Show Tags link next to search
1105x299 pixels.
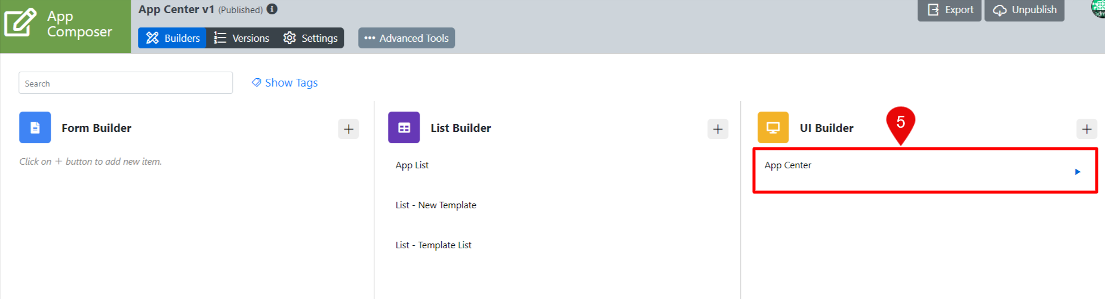(x=285, y=83)
